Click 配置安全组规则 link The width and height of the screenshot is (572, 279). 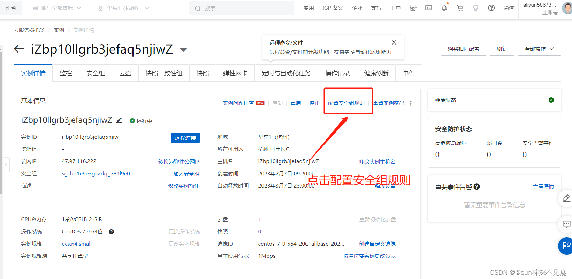tap(346, 103)
